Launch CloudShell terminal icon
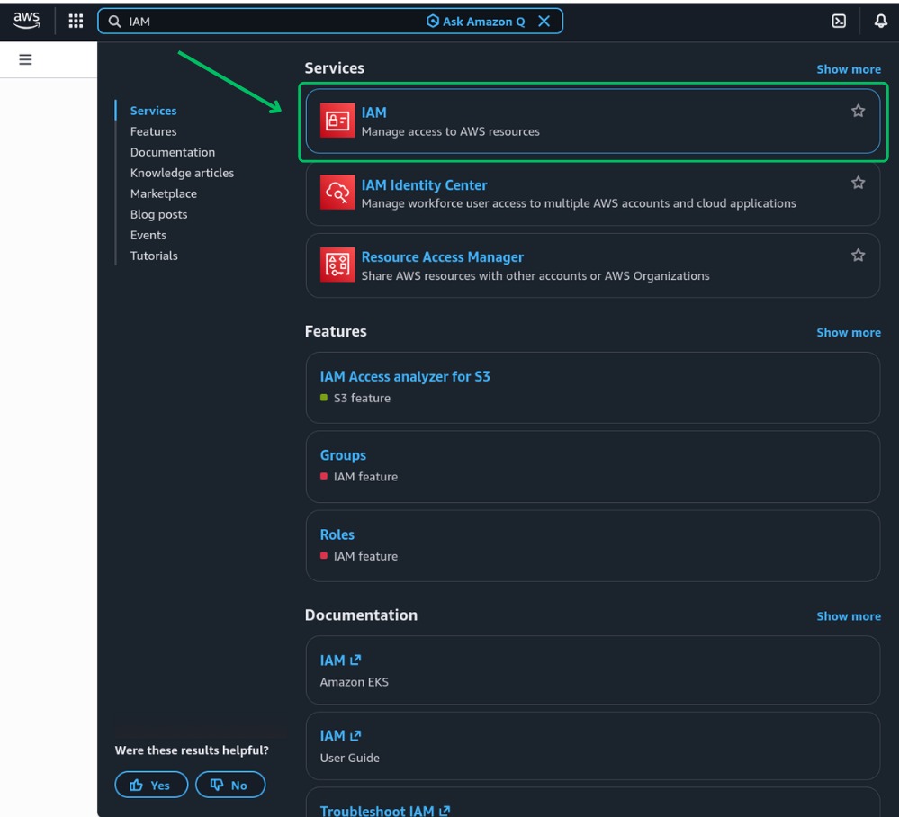The image size is (899, 817). [x=838, y=22]
